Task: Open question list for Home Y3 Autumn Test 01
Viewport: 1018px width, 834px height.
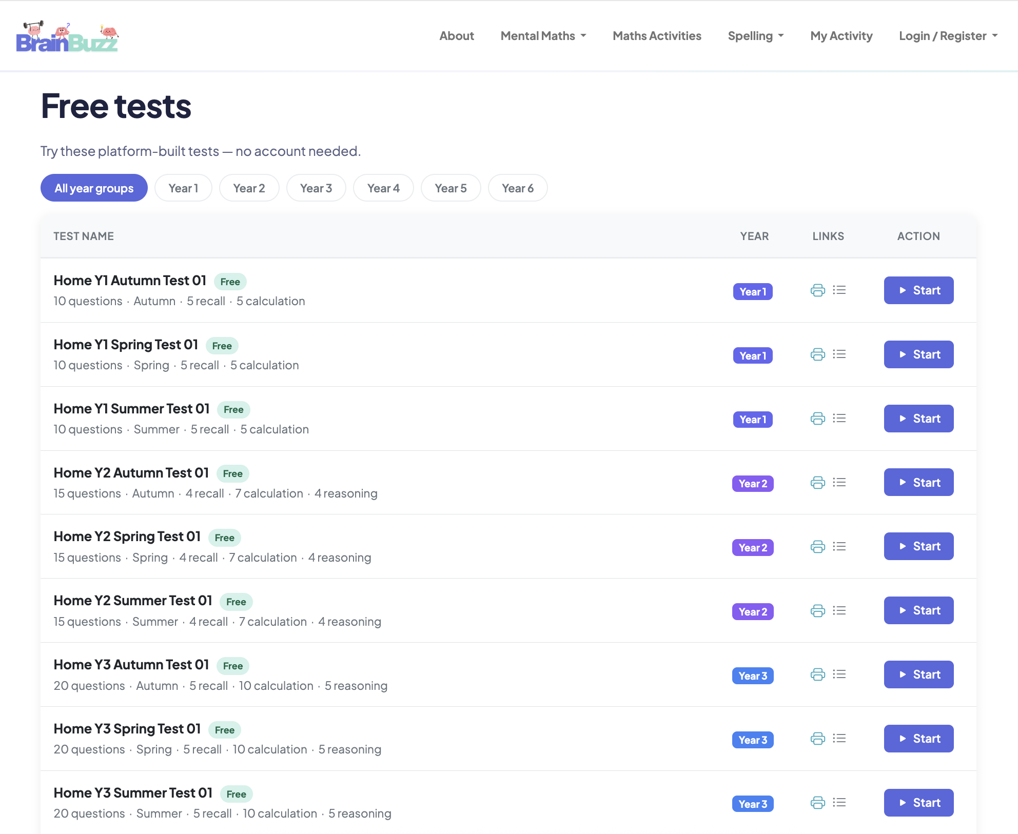Action: coord(839,674)
